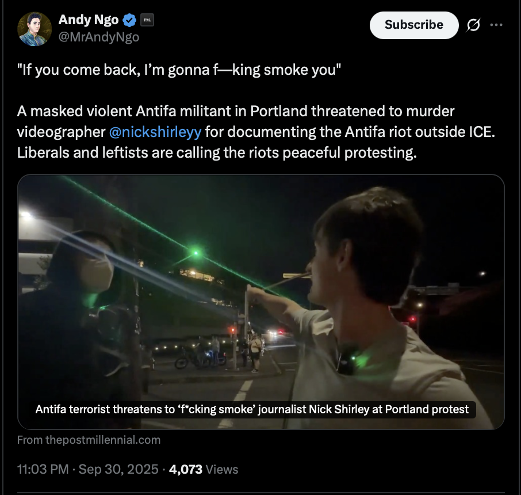Open the @nickshirleyy mention link
Image resolution: width=521 pixels, height=495 pixels.
click(155, 132)
